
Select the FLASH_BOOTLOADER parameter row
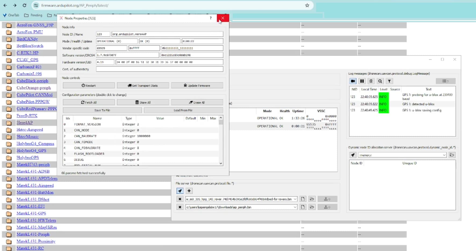(141, 154)
